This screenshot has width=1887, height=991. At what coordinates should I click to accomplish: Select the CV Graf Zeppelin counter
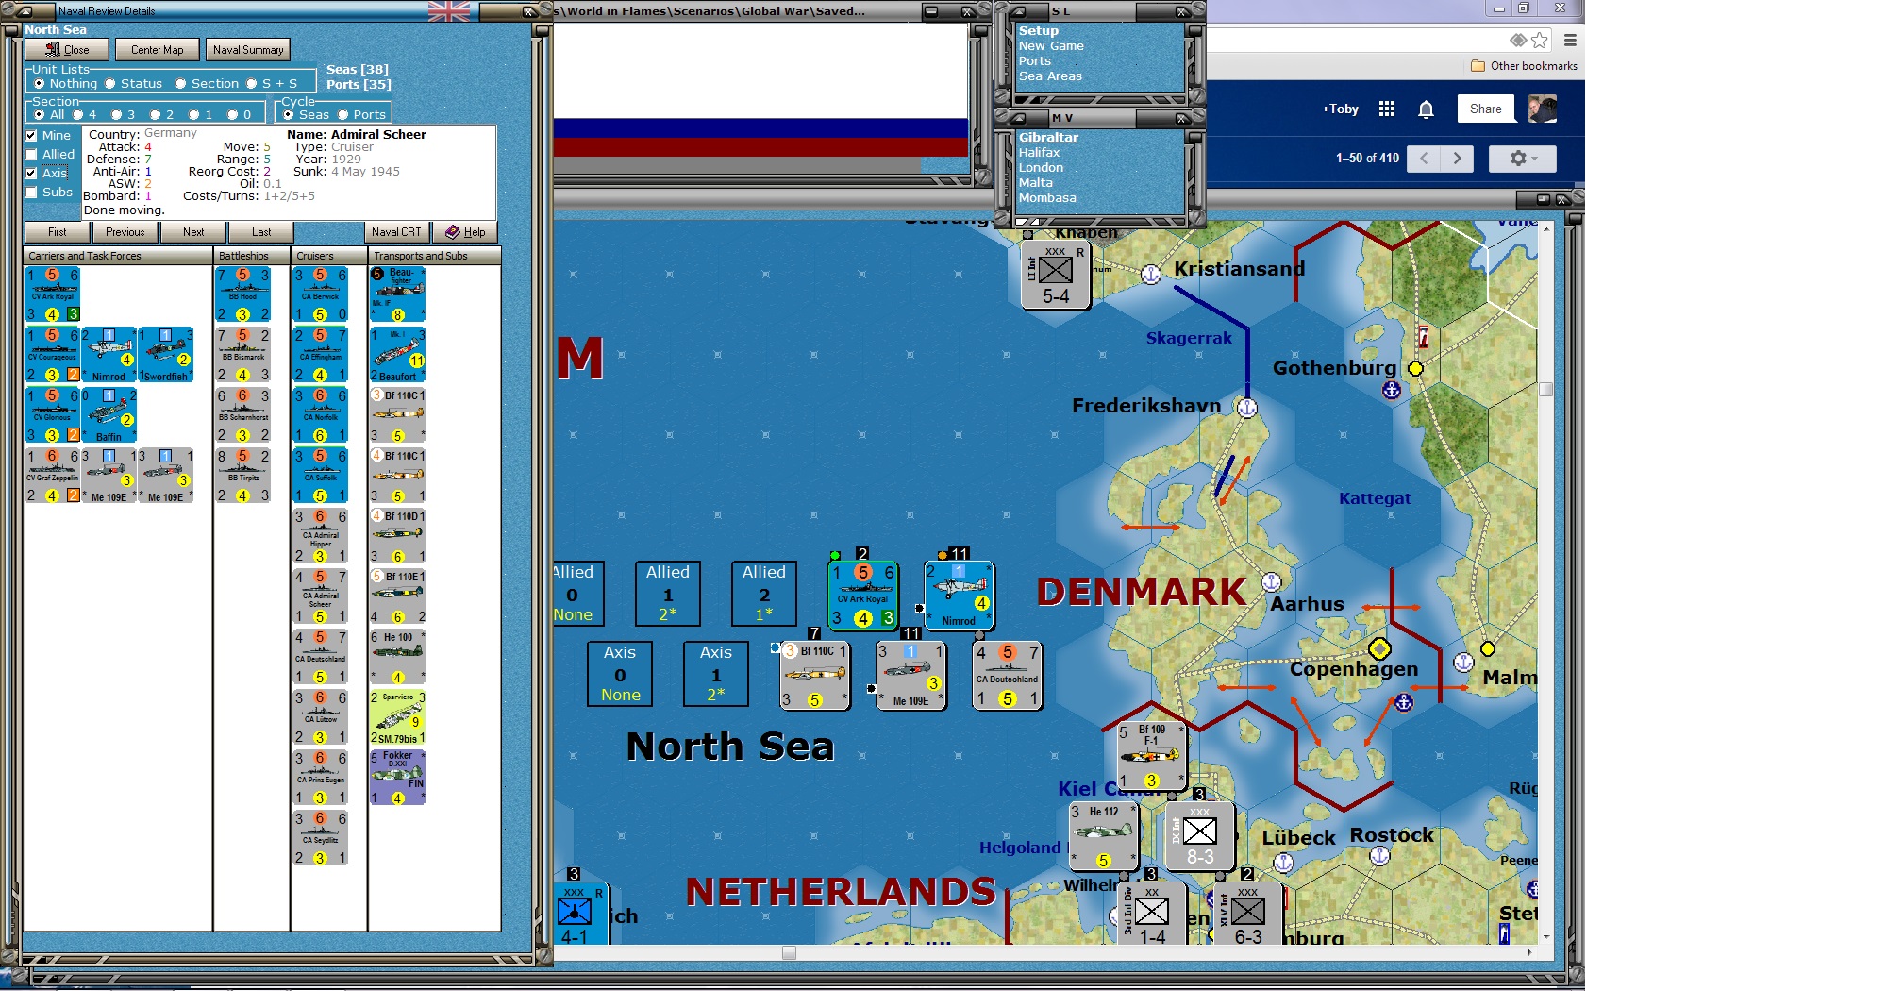click(x=53, y=476)
